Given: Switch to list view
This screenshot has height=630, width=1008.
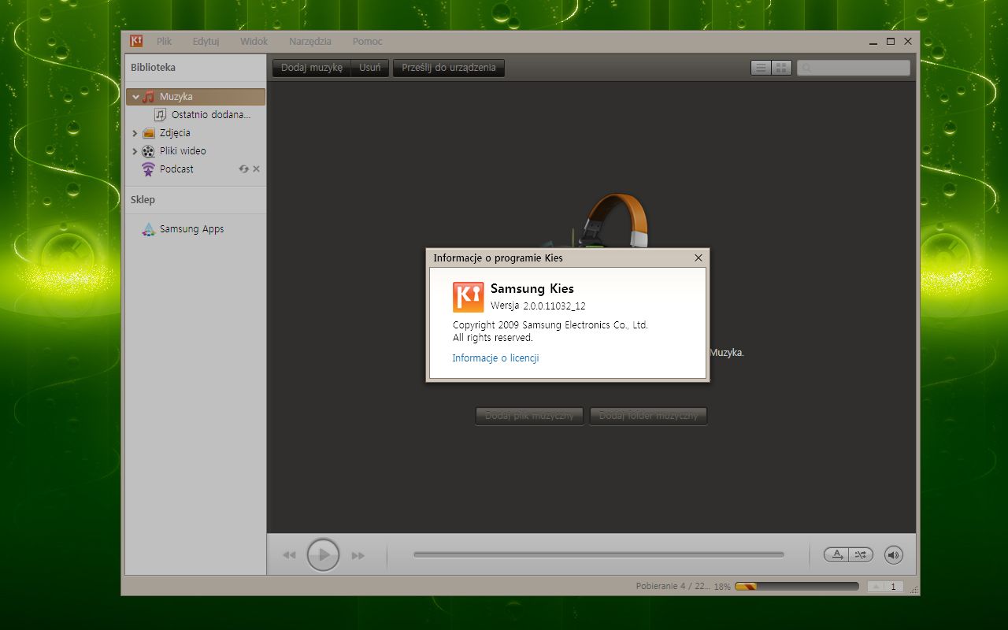Looking at the screenshot, I should tap(761, 68).
